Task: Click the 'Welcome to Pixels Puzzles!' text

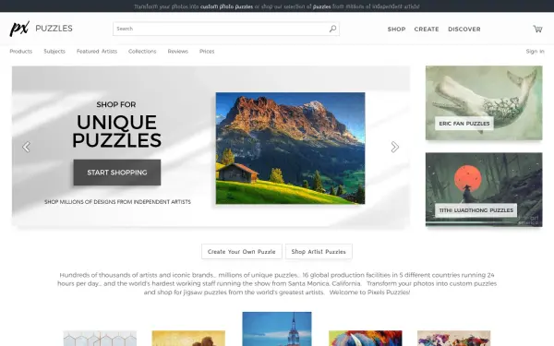Action: [369, 292]
